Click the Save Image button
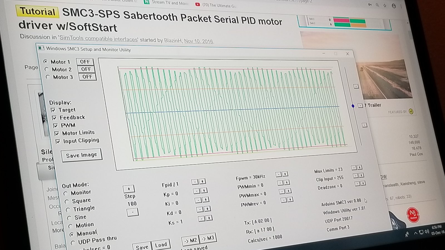The width and height of the screenshot is (445, 250). point(81,155)
